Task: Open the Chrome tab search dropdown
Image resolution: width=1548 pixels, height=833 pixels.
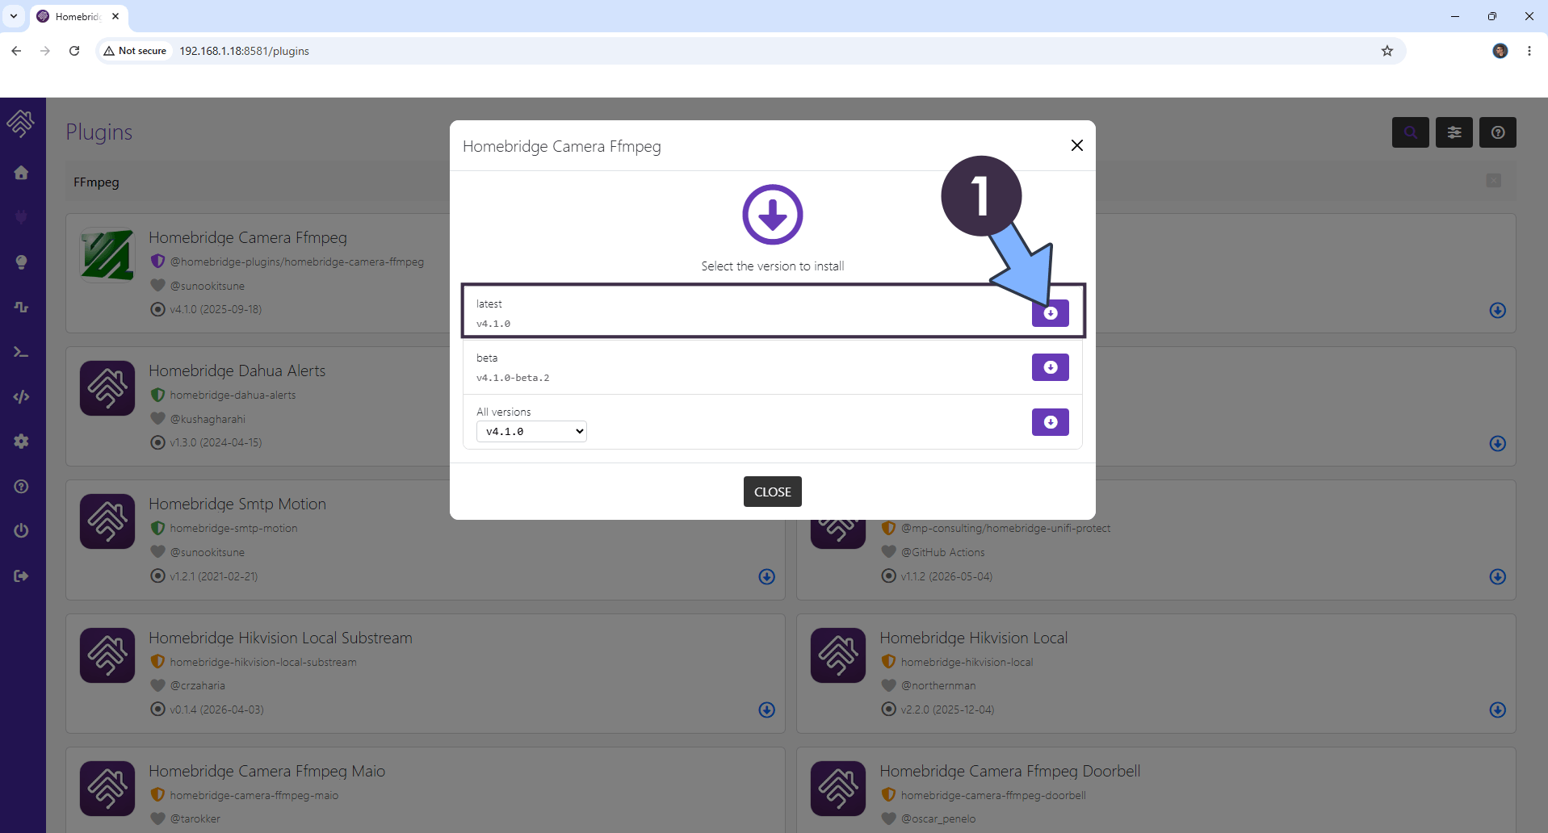Action: coord(14,16)
